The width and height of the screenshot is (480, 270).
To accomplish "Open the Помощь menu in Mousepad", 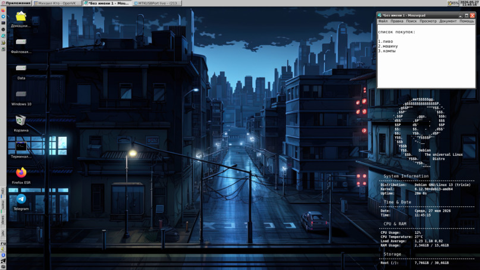I will click(466, 21).
